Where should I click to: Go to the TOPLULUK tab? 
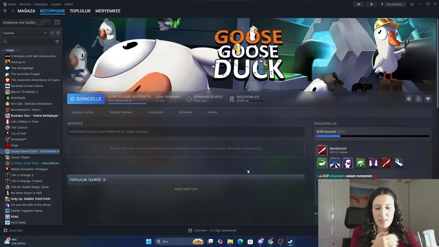[80, 11]
